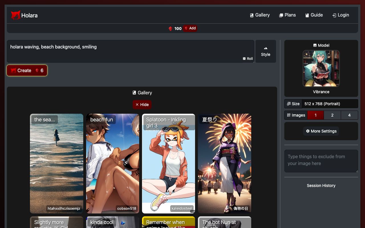The height and width of the screenshot is (228, 365).
Task: Click the exclude-things text area
Action: [321, 161]
